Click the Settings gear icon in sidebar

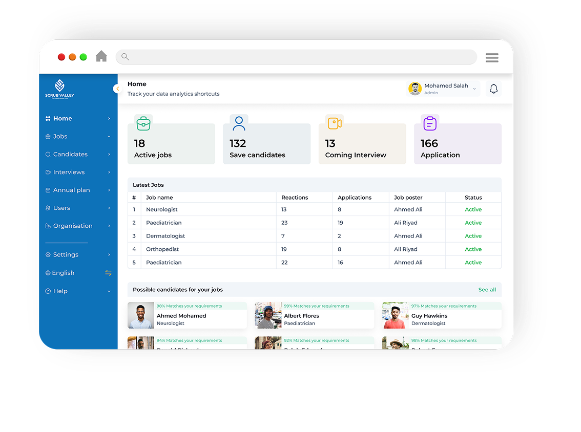(48, 255)
